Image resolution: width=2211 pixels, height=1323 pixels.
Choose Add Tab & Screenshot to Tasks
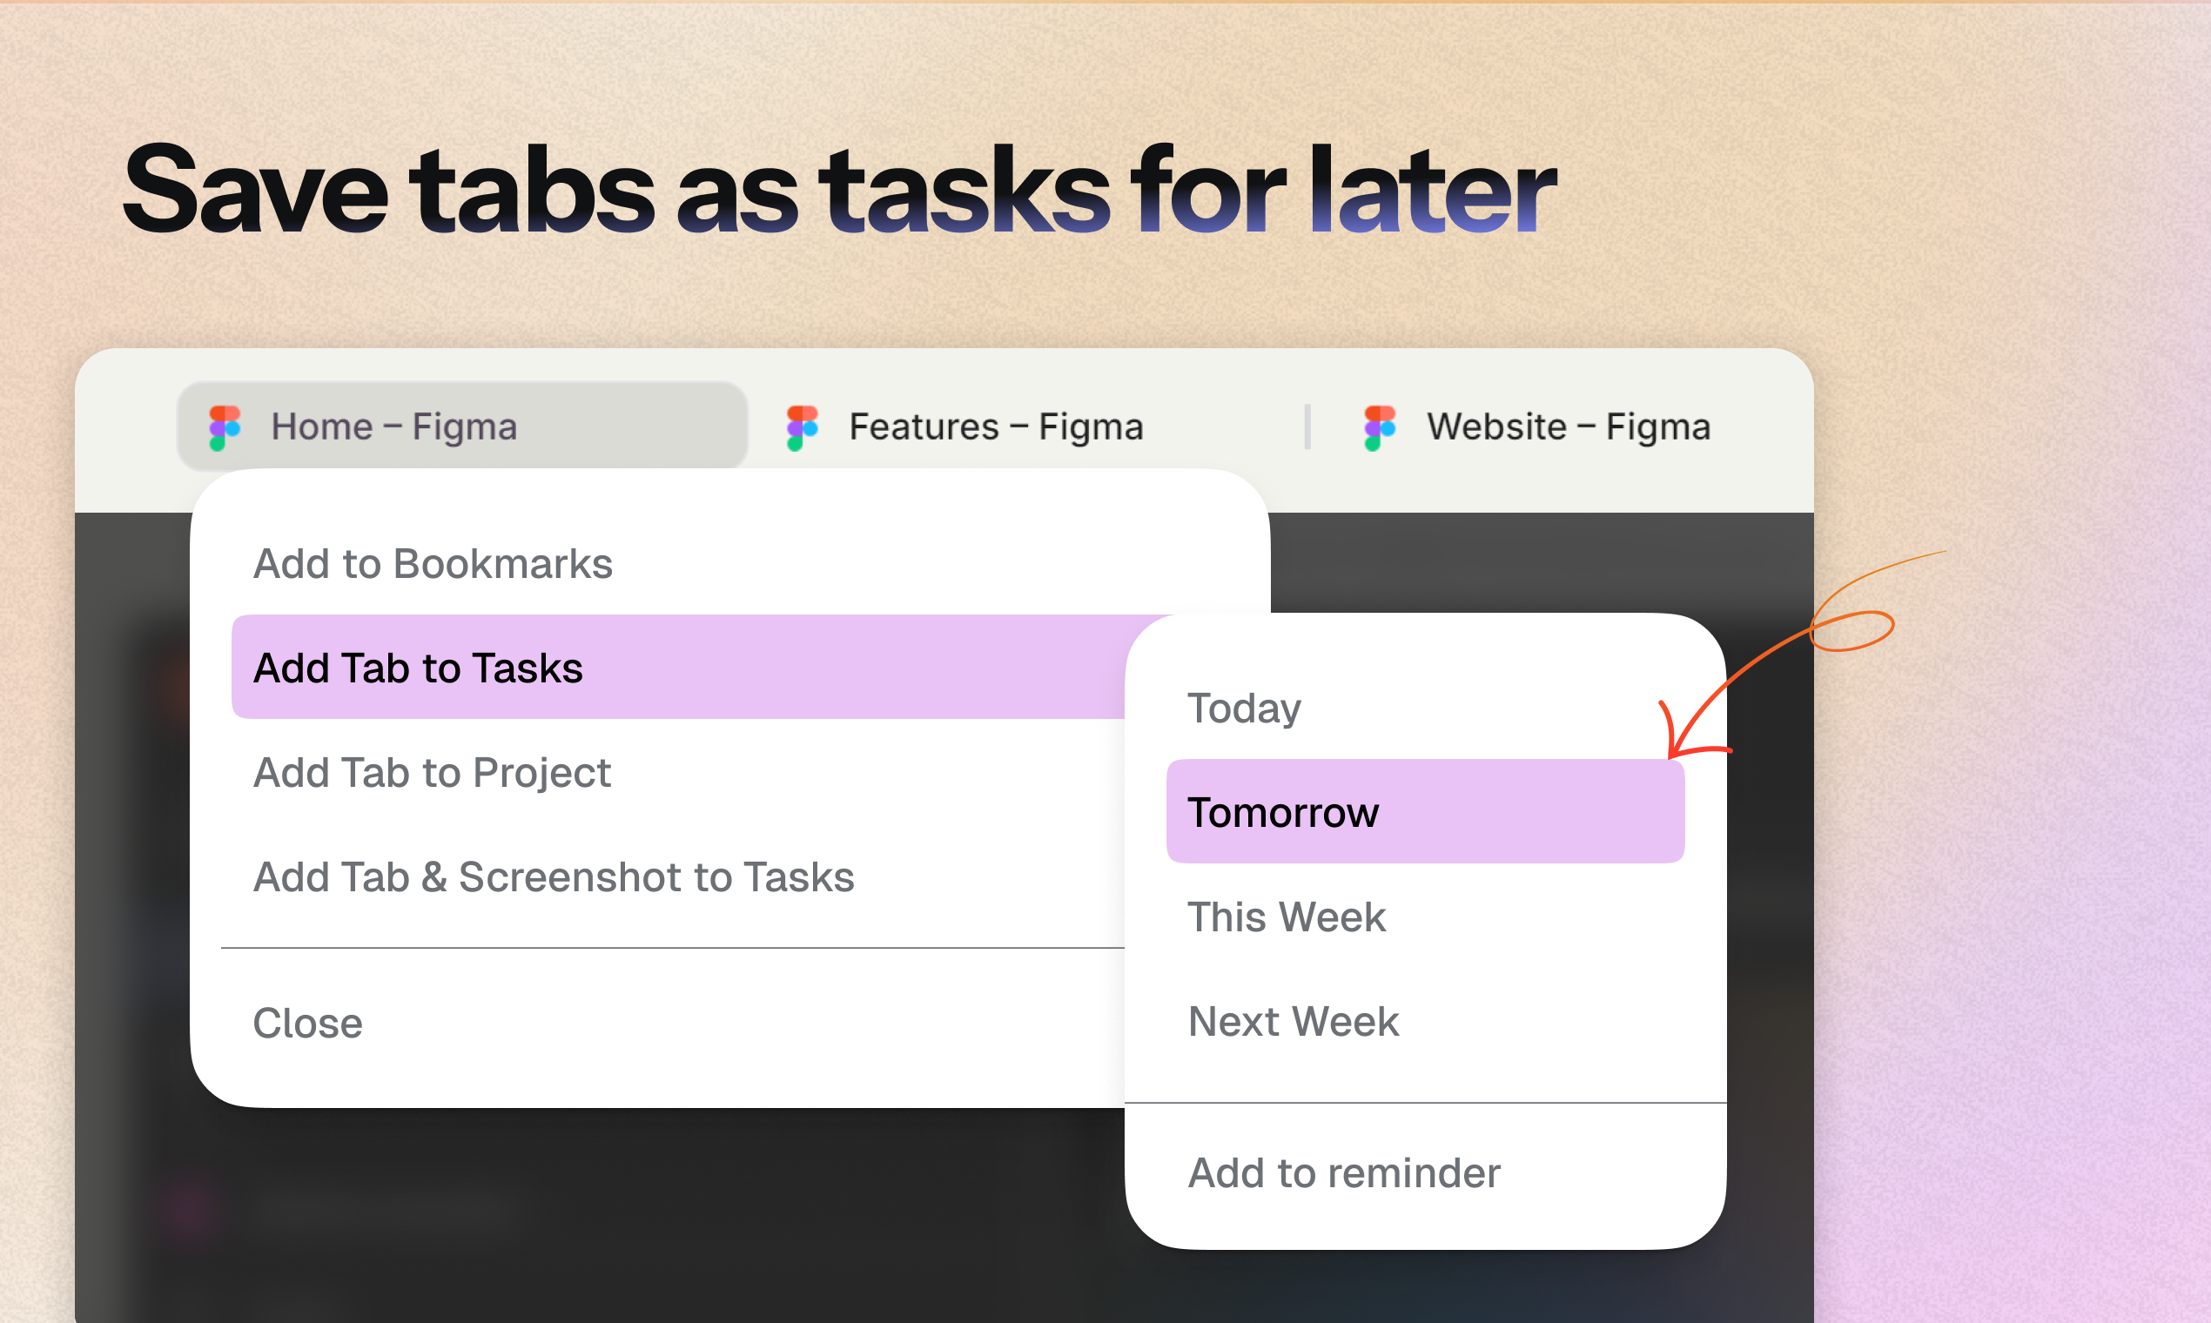(x=553, y=876)
